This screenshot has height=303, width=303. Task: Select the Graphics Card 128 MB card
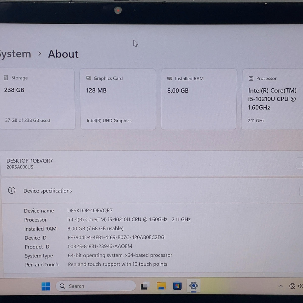click(118, 99)
